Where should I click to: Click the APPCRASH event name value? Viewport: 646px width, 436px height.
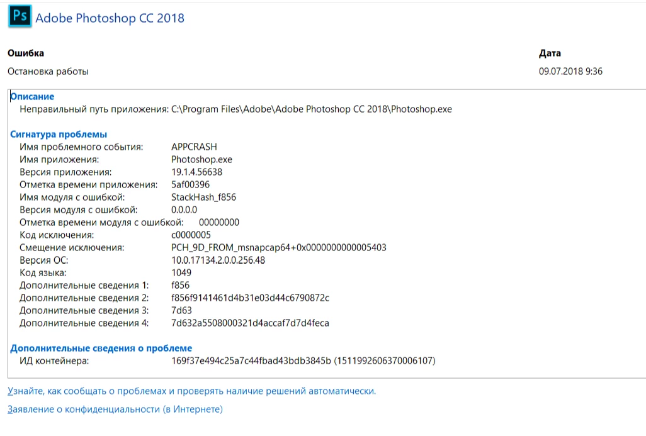[x=194, y=147]
